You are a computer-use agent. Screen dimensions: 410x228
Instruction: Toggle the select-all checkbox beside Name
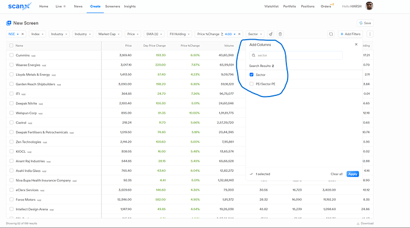(11, 46)
